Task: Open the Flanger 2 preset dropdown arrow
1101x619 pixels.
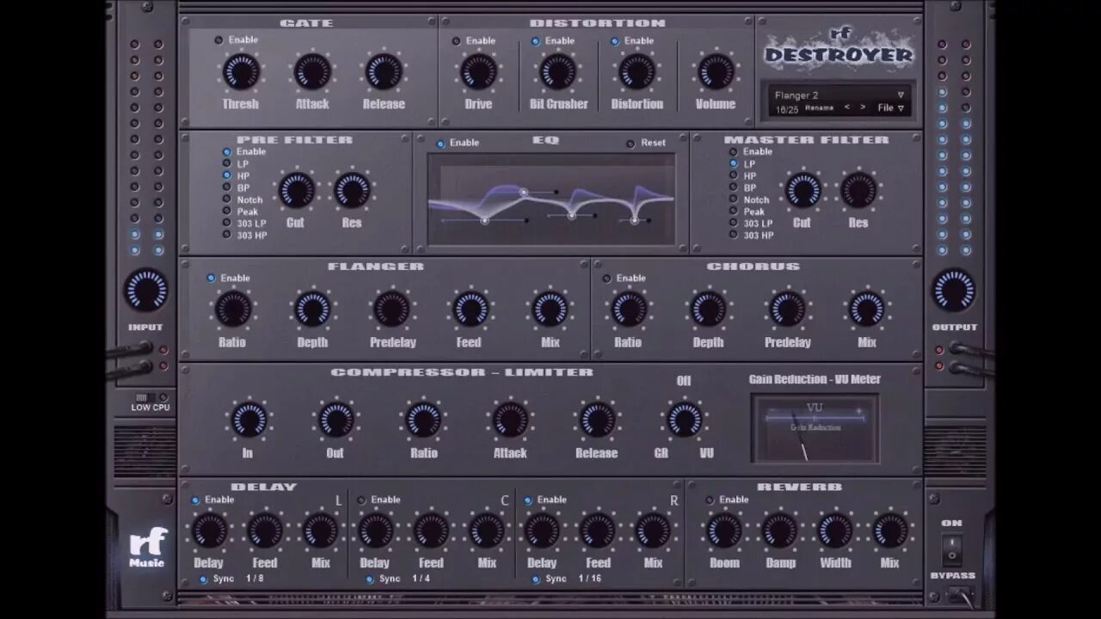Action: 901,95
